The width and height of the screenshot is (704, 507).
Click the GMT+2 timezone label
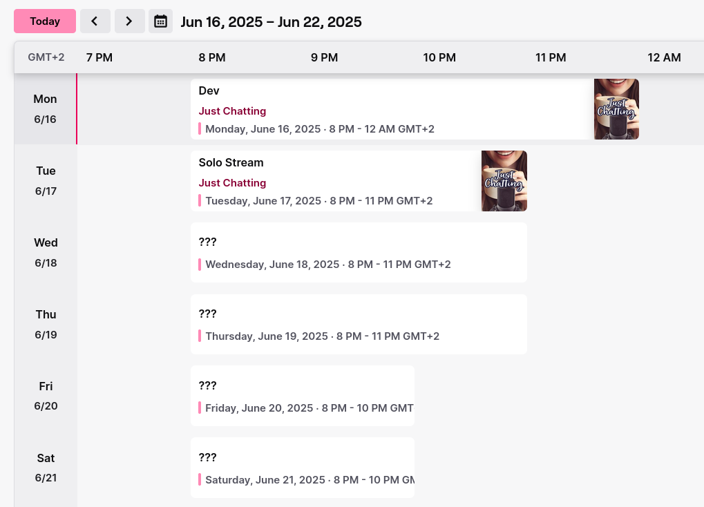[46, 57]
